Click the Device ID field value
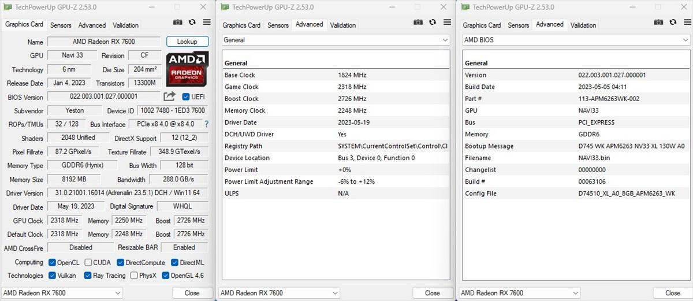 pyautogui.click(x=172, y=110)
